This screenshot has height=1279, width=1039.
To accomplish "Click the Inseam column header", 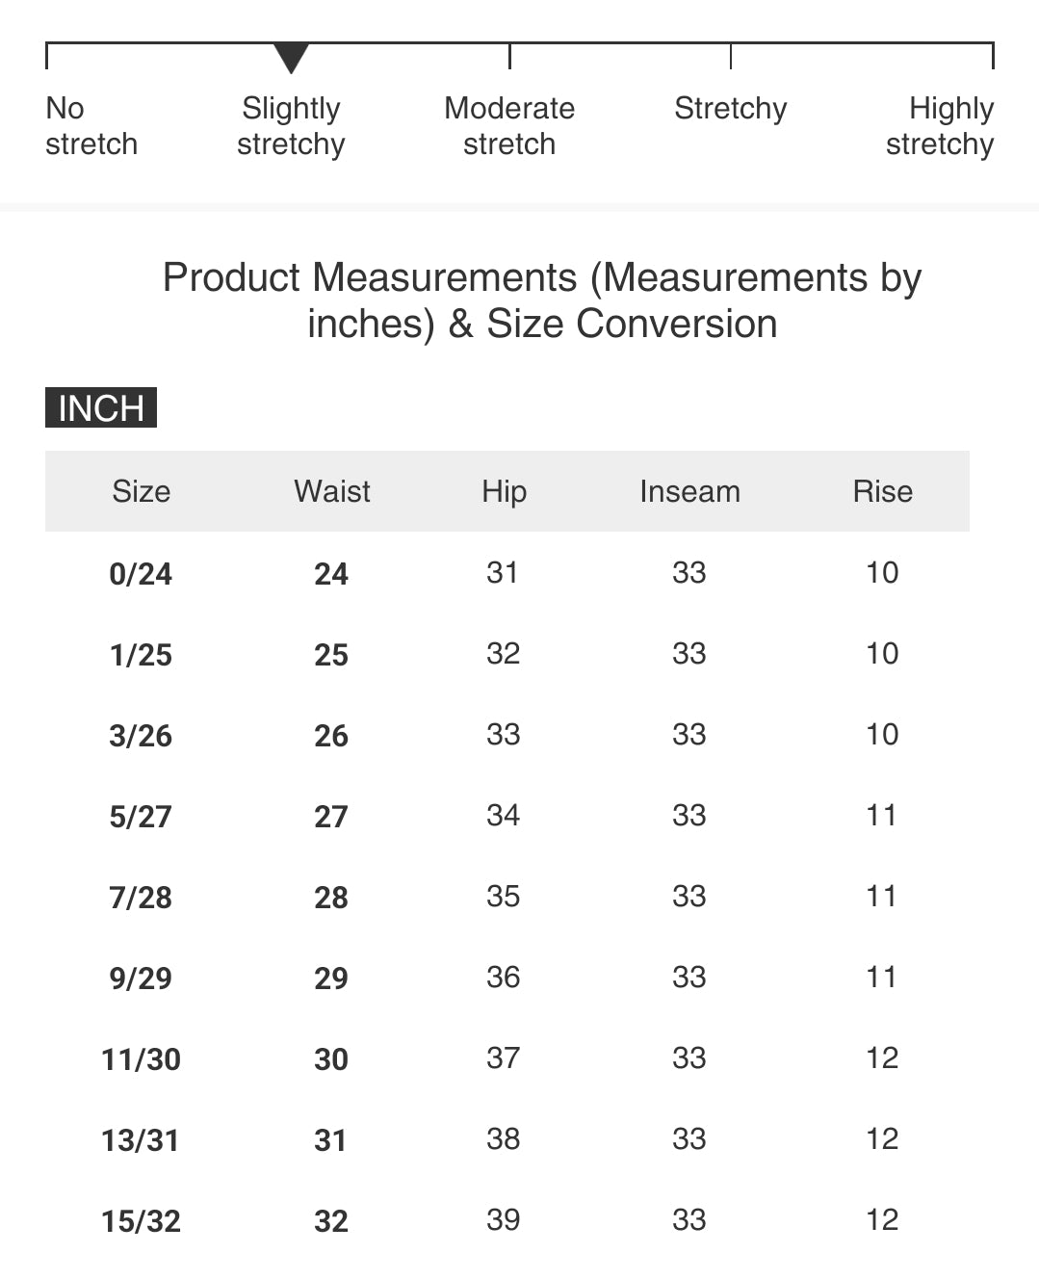I will point(689,491).
